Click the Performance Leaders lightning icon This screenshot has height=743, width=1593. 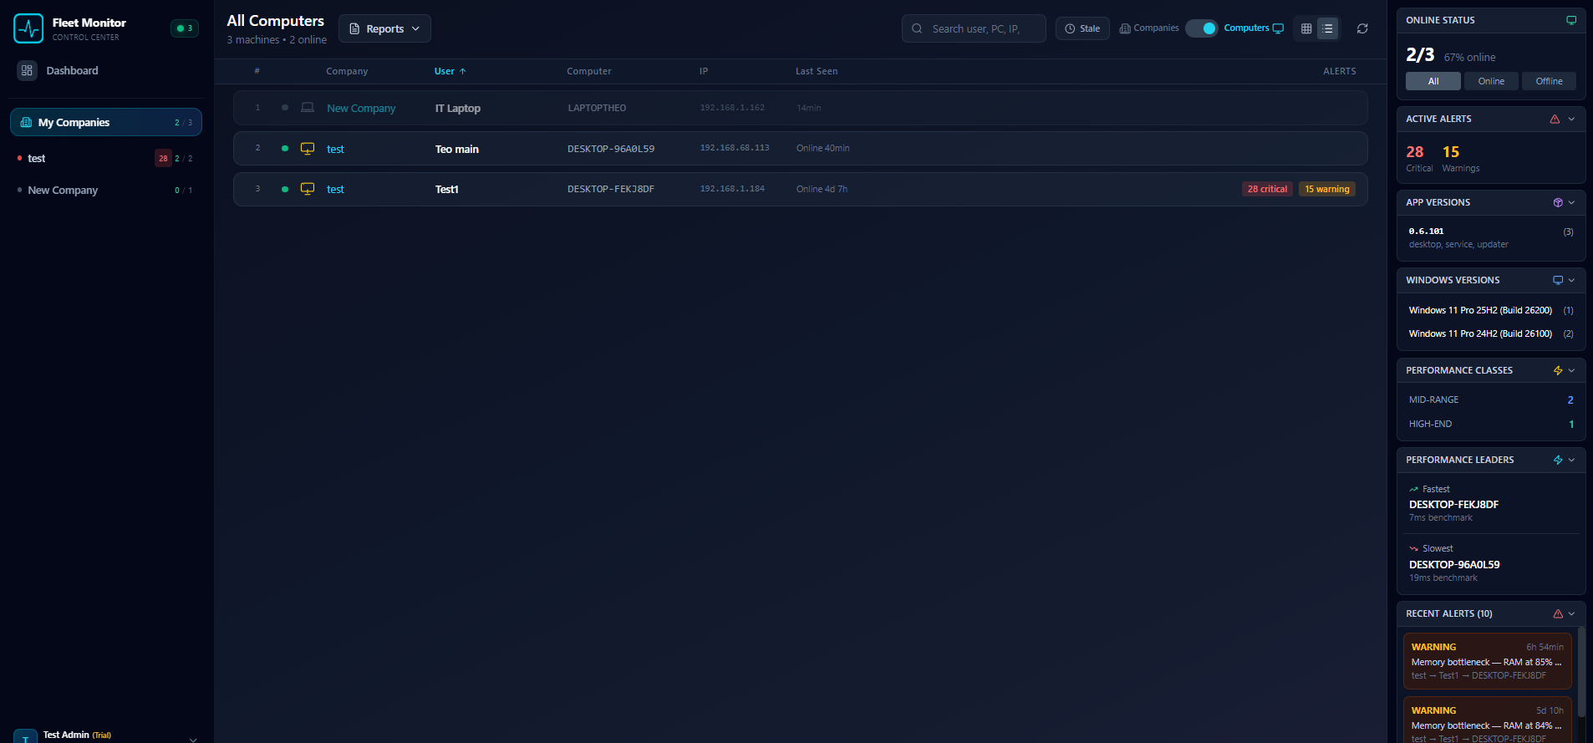point(1558,460)
